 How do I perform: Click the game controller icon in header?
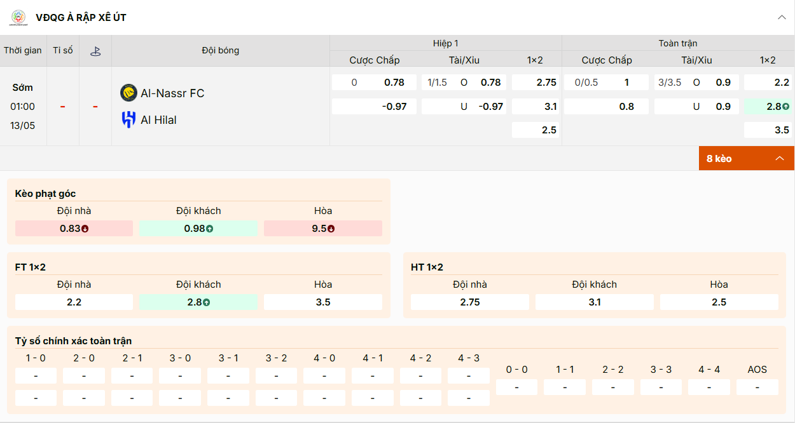pos(95,51)
